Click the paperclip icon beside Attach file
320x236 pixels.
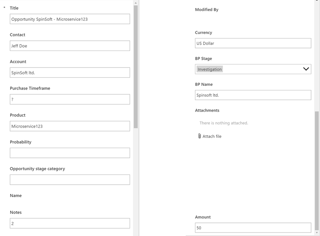click(199, 136)
